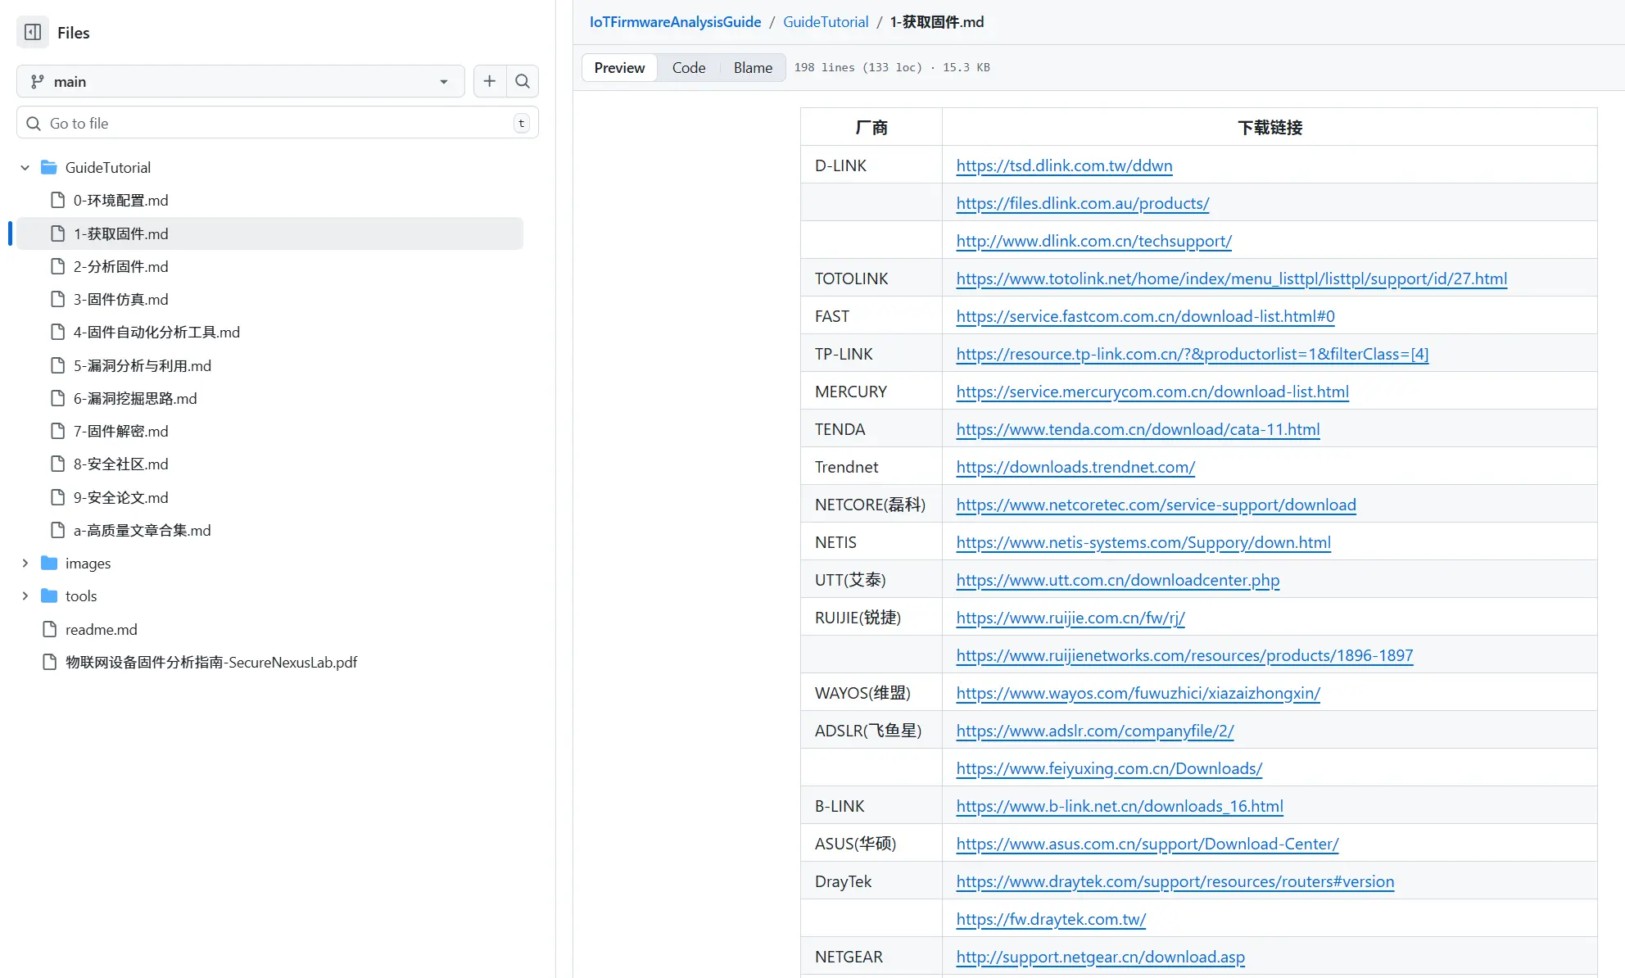The image size is (1625, 978).
Task: Open file 3-固件仿真.md
Action: [120, 300]
